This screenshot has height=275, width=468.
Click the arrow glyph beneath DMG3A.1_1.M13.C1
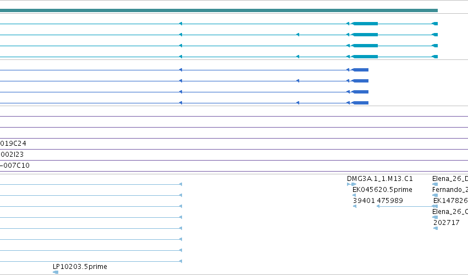point(351,184)
